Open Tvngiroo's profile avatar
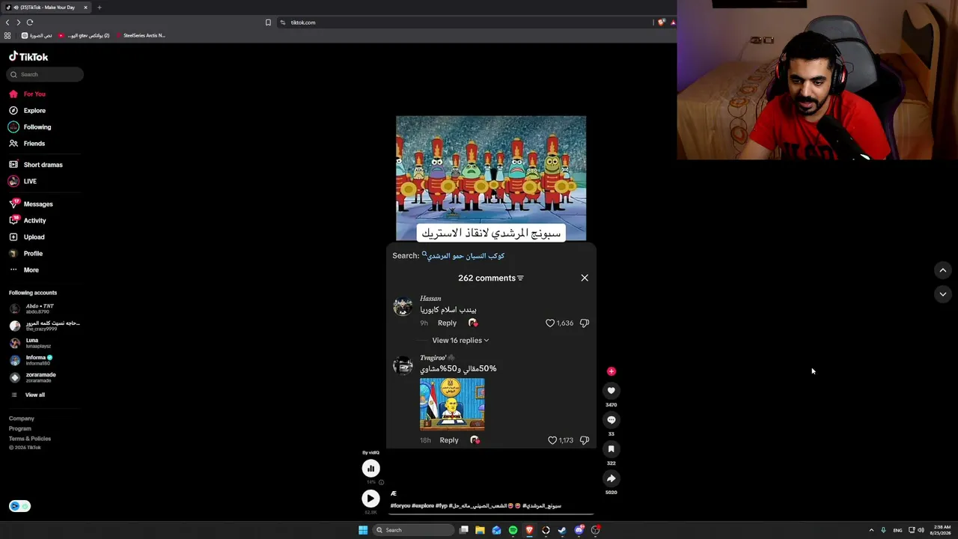Screen dimensions: 958x539 pos(403,366)
